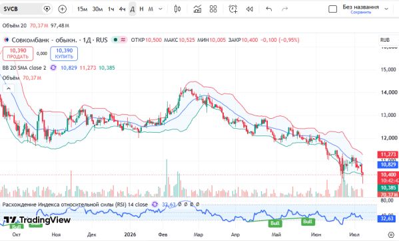Click the 10,390 КУПИТЬ buy button
399x241 pixels.
pyautogui.click(x=64, y=54)
